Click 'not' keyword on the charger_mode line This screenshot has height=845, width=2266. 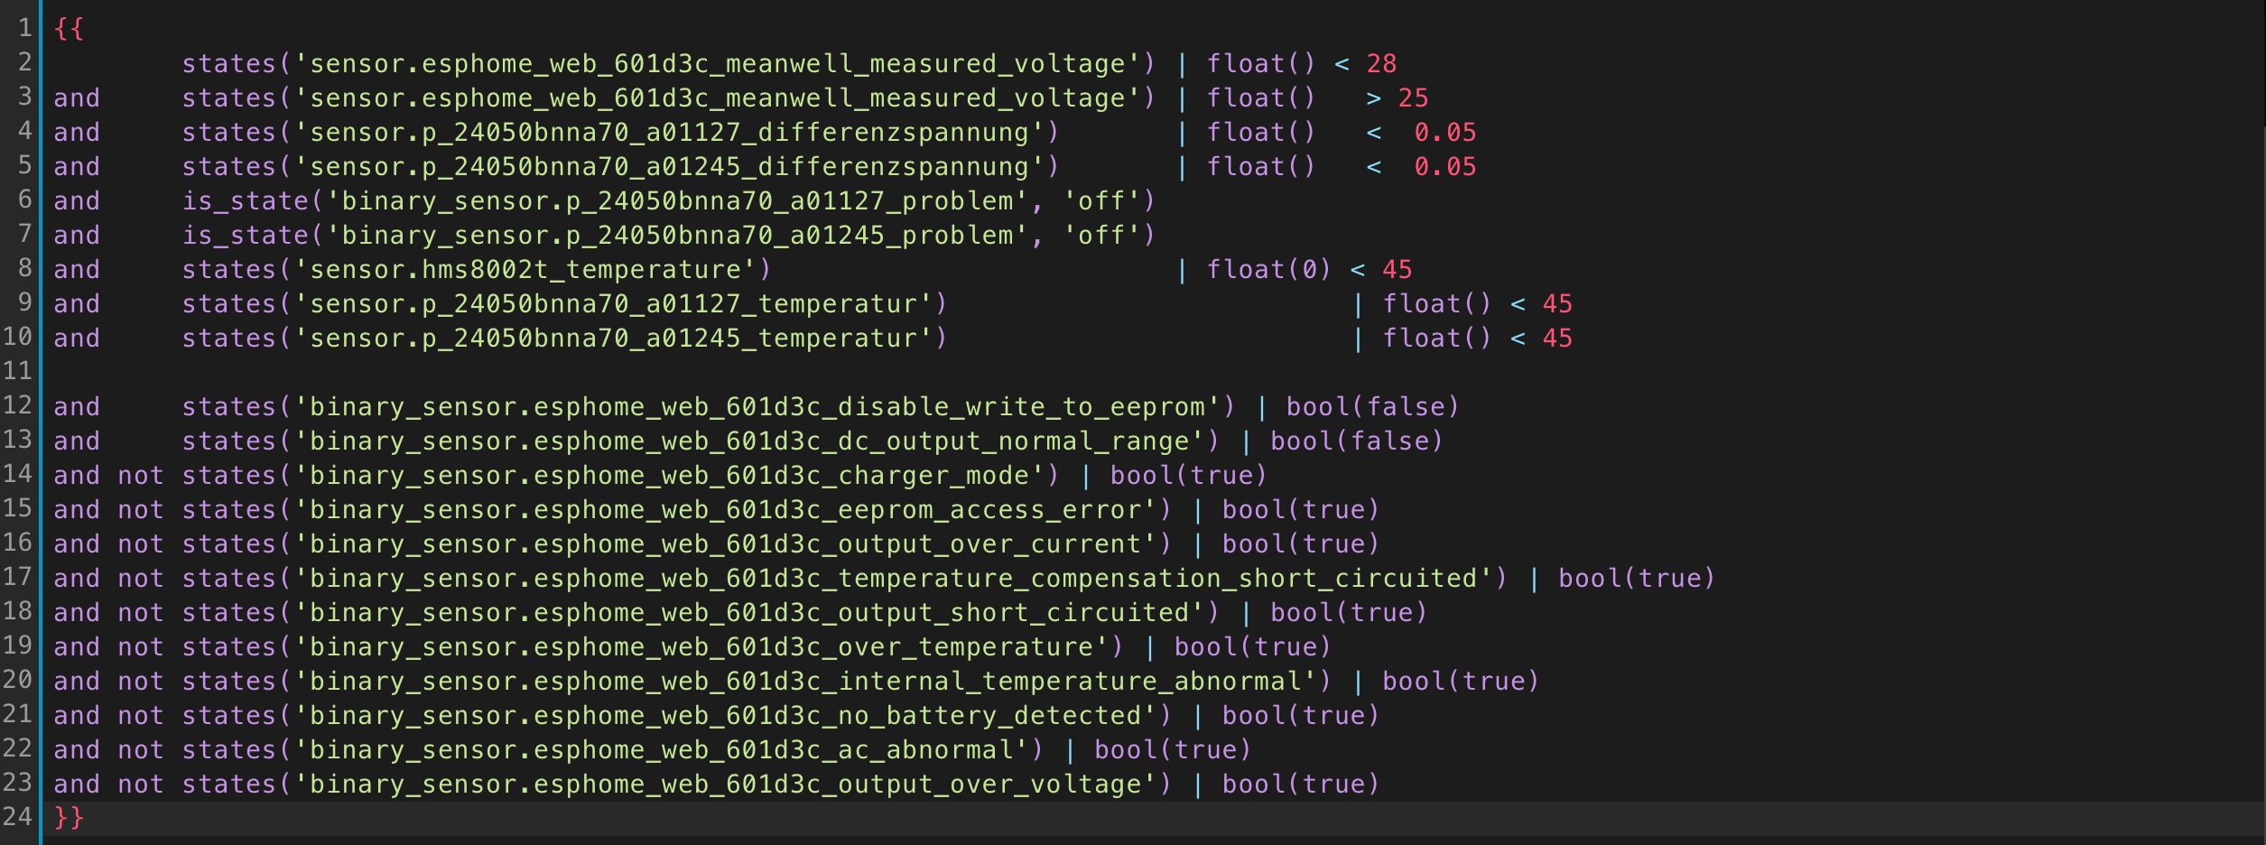(x=141, y=476)
